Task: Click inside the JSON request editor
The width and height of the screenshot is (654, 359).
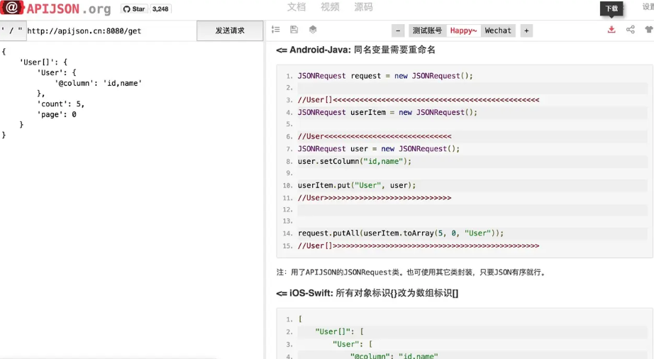Action: pyautogui.click(x=131, y=200)
